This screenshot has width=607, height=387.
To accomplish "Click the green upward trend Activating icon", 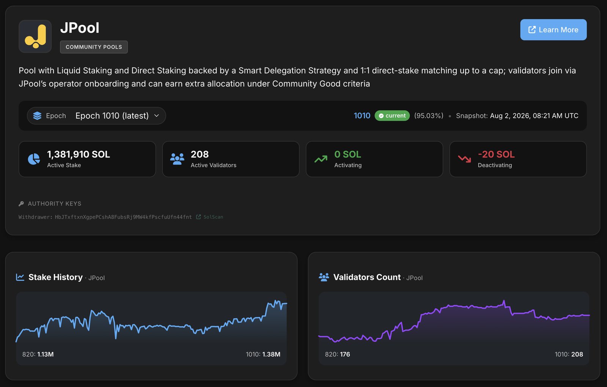I will coord(321,159).
